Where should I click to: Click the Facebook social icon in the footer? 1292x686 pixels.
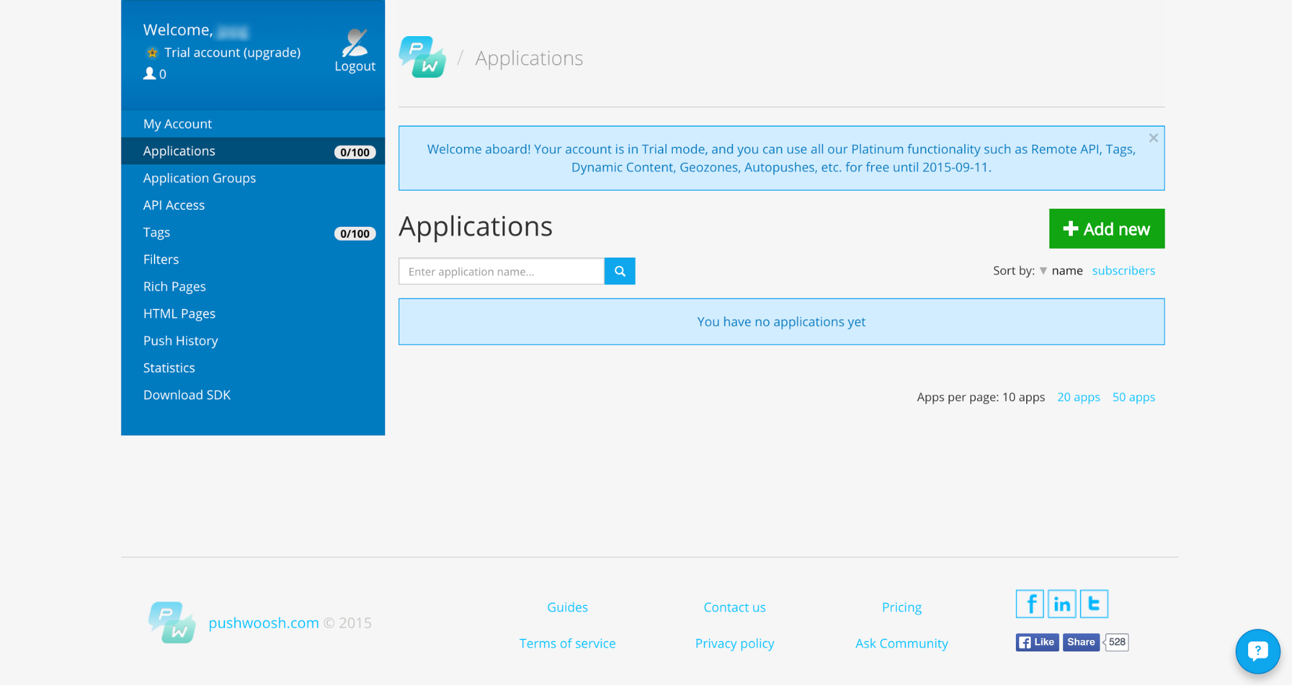[x=1029, y=603]
